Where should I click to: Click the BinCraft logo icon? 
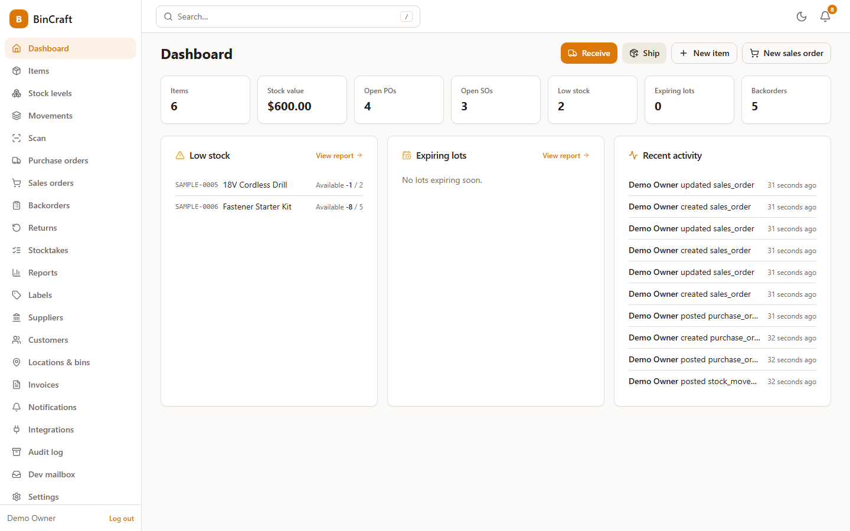click(19, 19)
